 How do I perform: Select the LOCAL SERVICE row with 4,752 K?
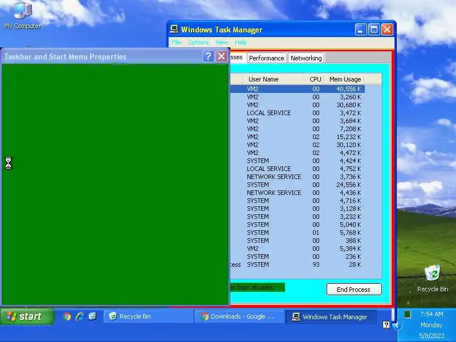click(x=297, y=169)
